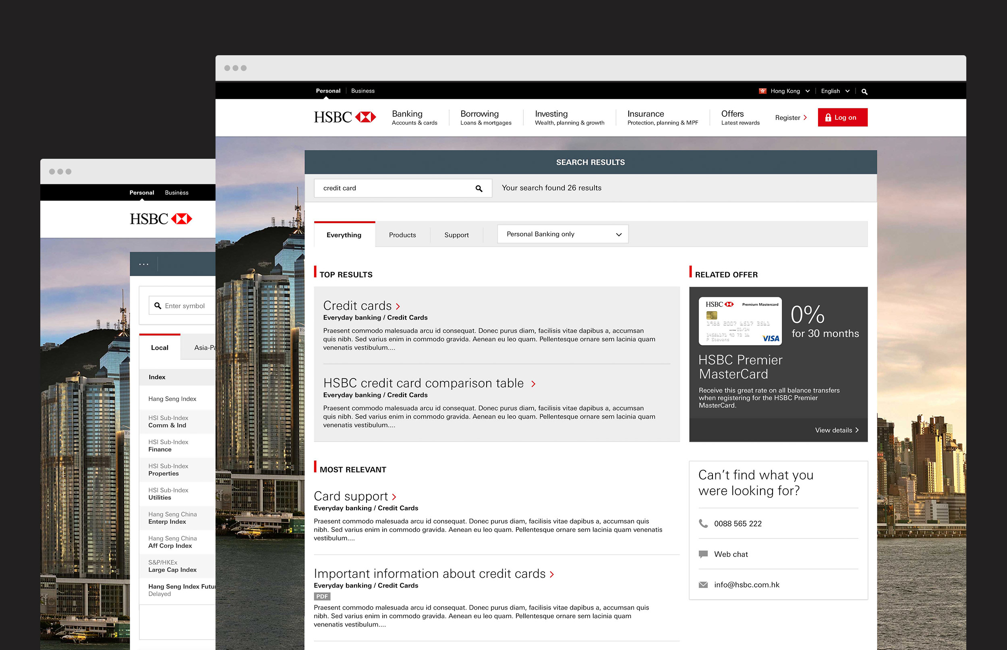
Task: Click magnifier icon in Enter symbol field
Action: tap(158, 305)
